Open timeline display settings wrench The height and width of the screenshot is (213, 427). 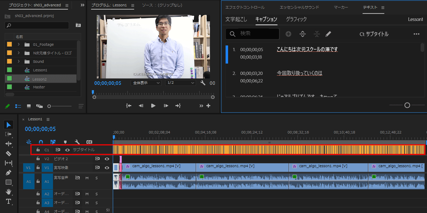(x=77, y=142)
